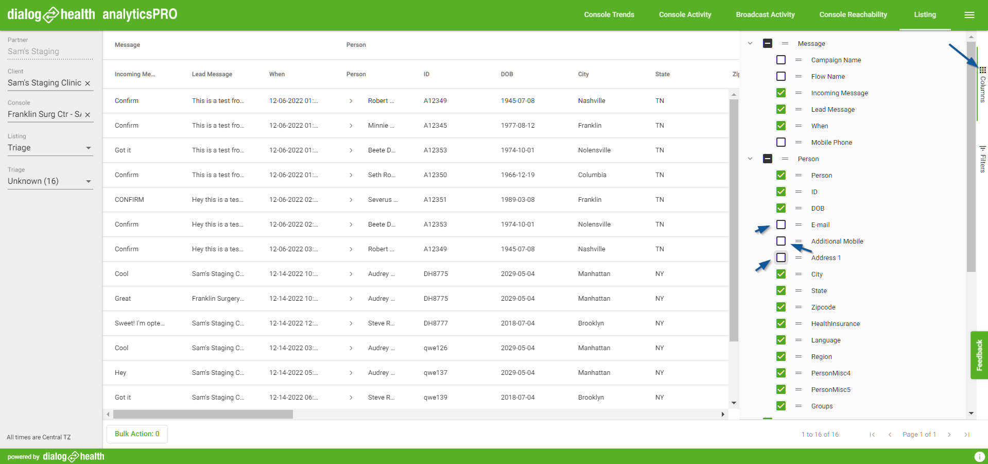988x464 pixels.
Task: Click scroll-right arrow of horizontal scrollbar
Action: click(723, 415)
